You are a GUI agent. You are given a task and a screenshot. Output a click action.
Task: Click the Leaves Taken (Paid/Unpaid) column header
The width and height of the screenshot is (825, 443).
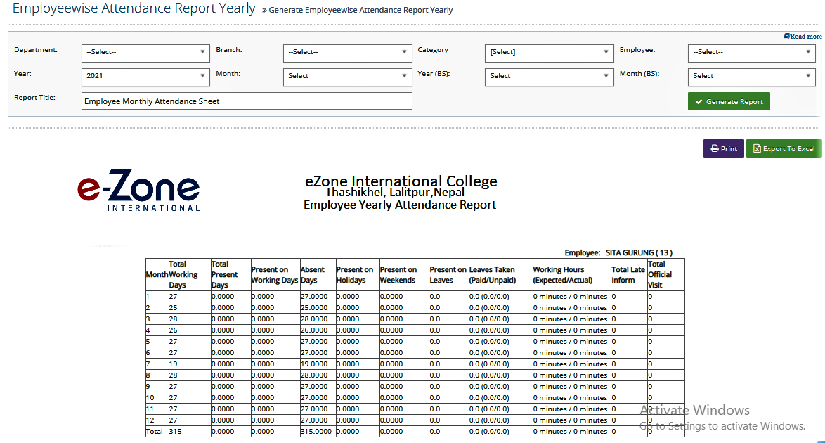(x=500, y=274)
